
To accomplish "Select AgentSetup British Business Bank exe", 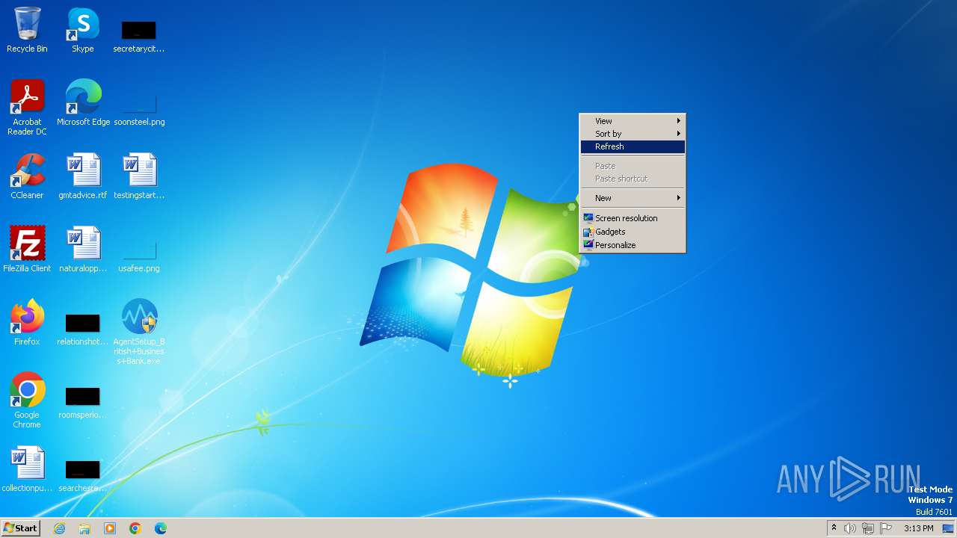I will [139, 332].
